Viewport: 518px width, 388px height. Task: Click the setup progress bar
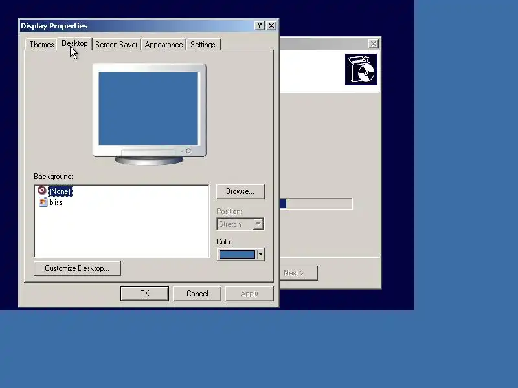(316, 204)
